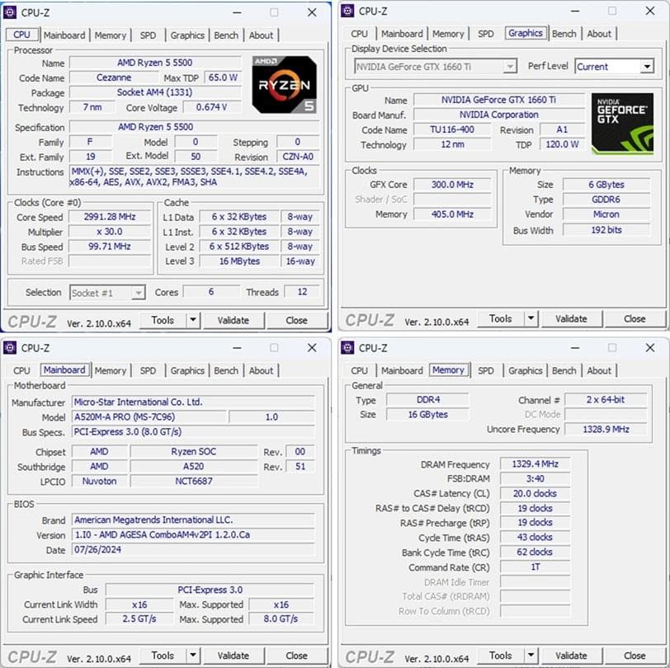Click the Validate button in the Memory window
Viewport: 670px width, 668px height.
572,655
